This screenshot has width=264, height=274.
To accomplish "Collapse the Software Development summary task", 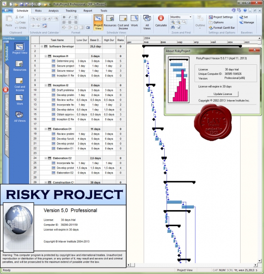I will 42,47.
